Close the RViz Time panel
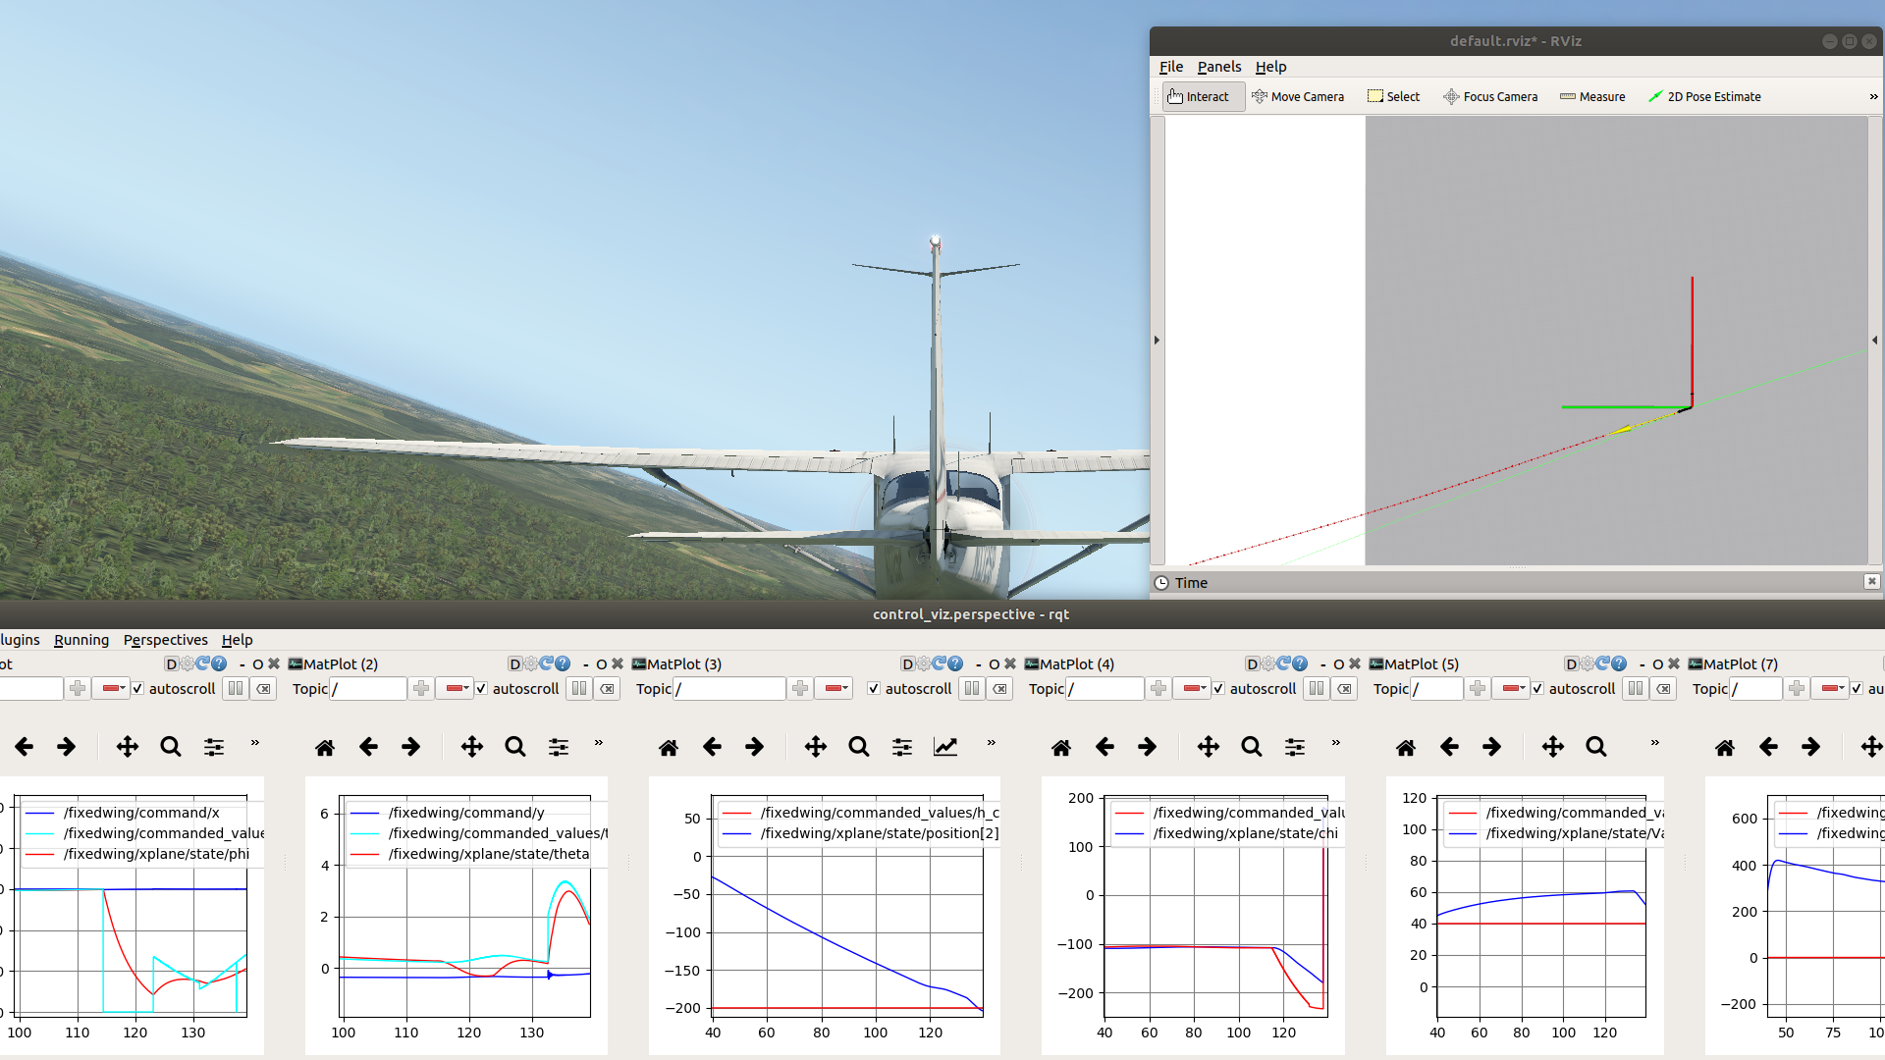This screenshot has width=1885, height=1060. 1872,581
